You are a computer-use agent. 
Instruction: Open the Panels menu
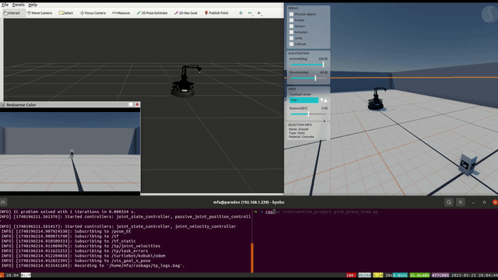coord(19,5)
